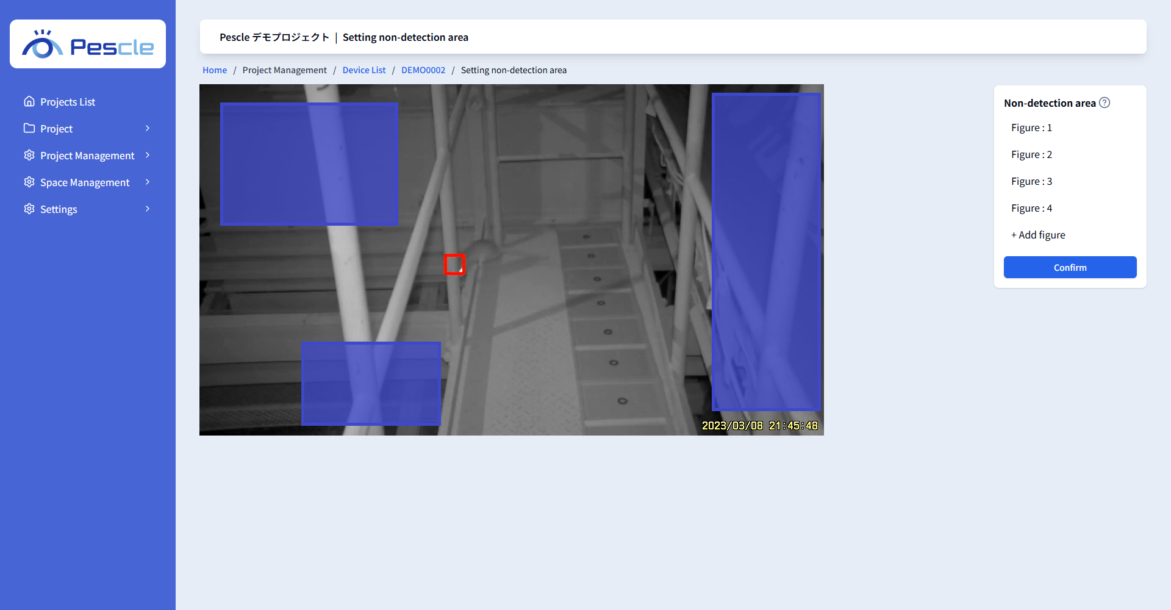Open the Space Management sidebar menu

88,182
